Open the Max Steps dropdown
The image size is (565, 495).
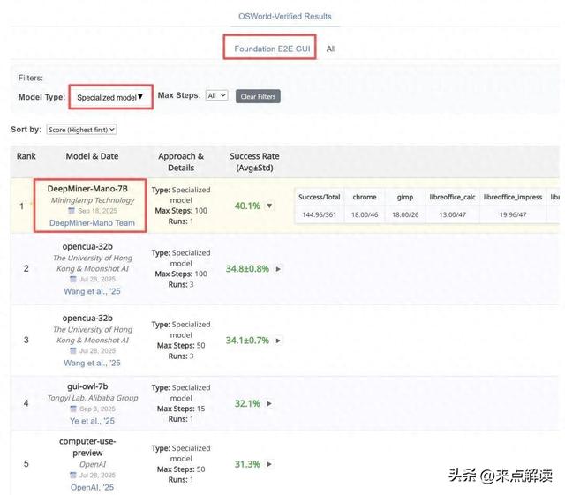216,95
